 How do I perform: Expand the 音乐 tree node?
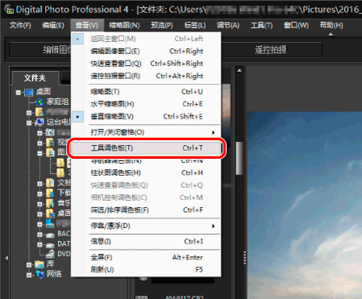pos(39,204)
